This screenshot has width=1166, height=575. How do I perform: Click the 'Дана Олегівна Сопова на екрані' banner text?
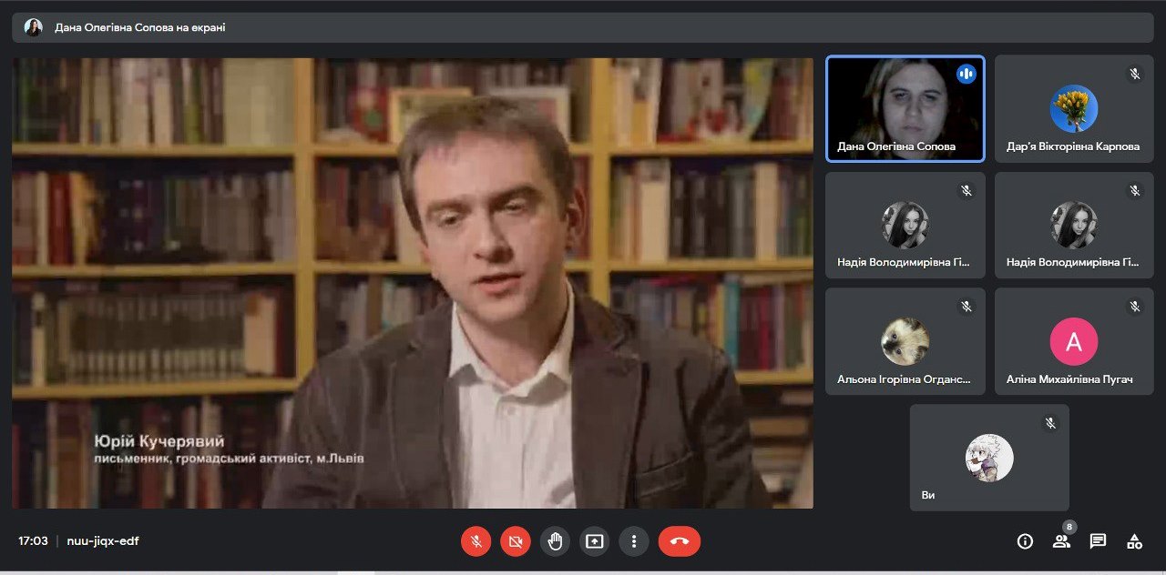tap(140, 27)
